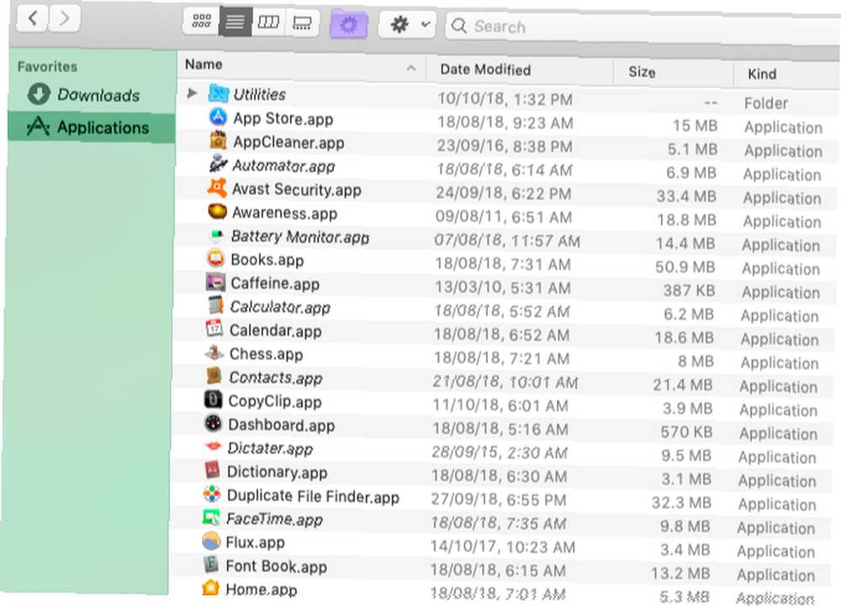Select the AppCleaner.app icon
This screenshot has width=841, height=609.
tap(217, 140)
